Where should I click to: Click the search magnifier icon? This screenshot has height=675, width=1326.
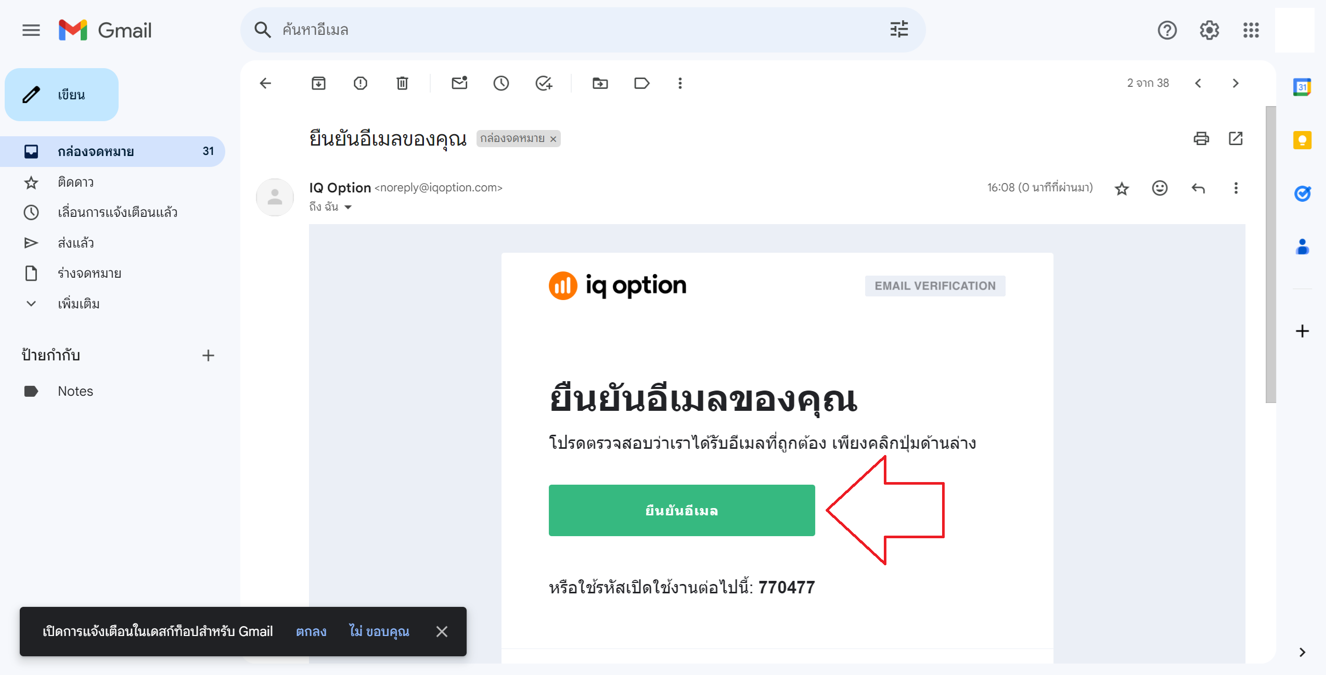point(263,30)
